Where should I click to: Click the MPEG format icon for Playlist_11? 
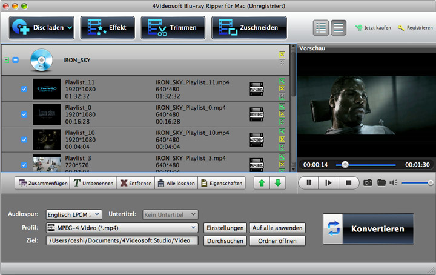(257, 89)
